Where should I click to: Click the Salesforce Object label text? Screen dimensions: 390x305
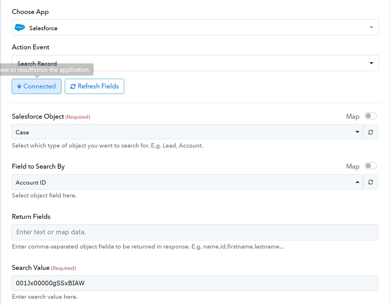coord(38,116)
